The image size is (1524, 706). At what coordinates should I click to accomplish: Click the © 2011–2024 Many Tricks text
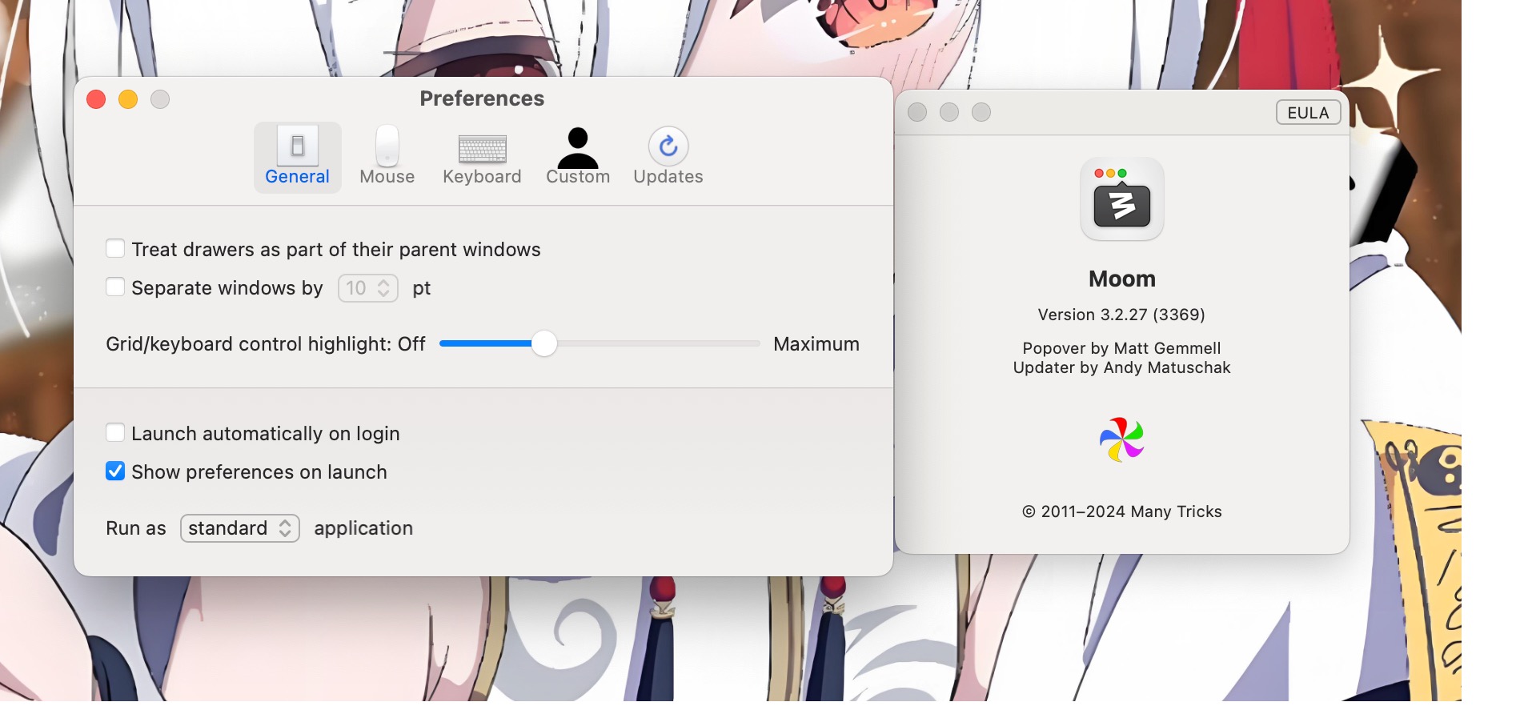(x=1121, y=511)
